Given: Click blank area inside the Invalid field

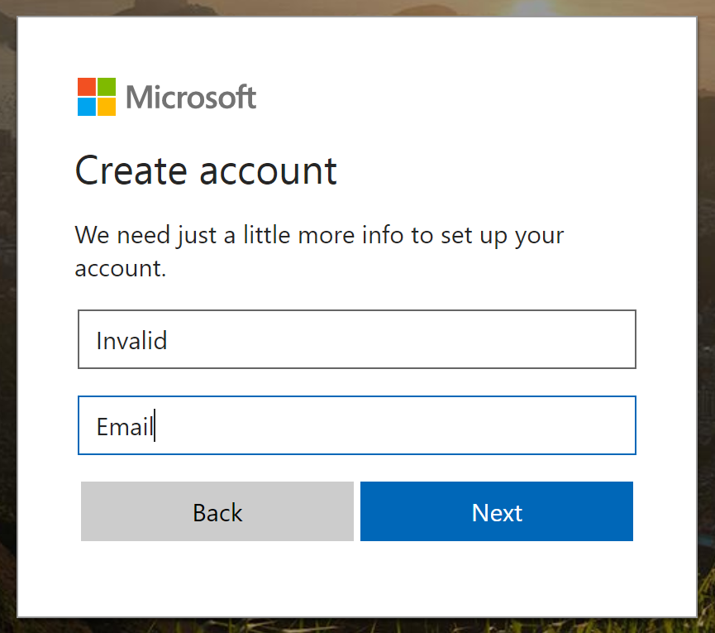Looking at the screenshot, I should click(x=401, y=339).
